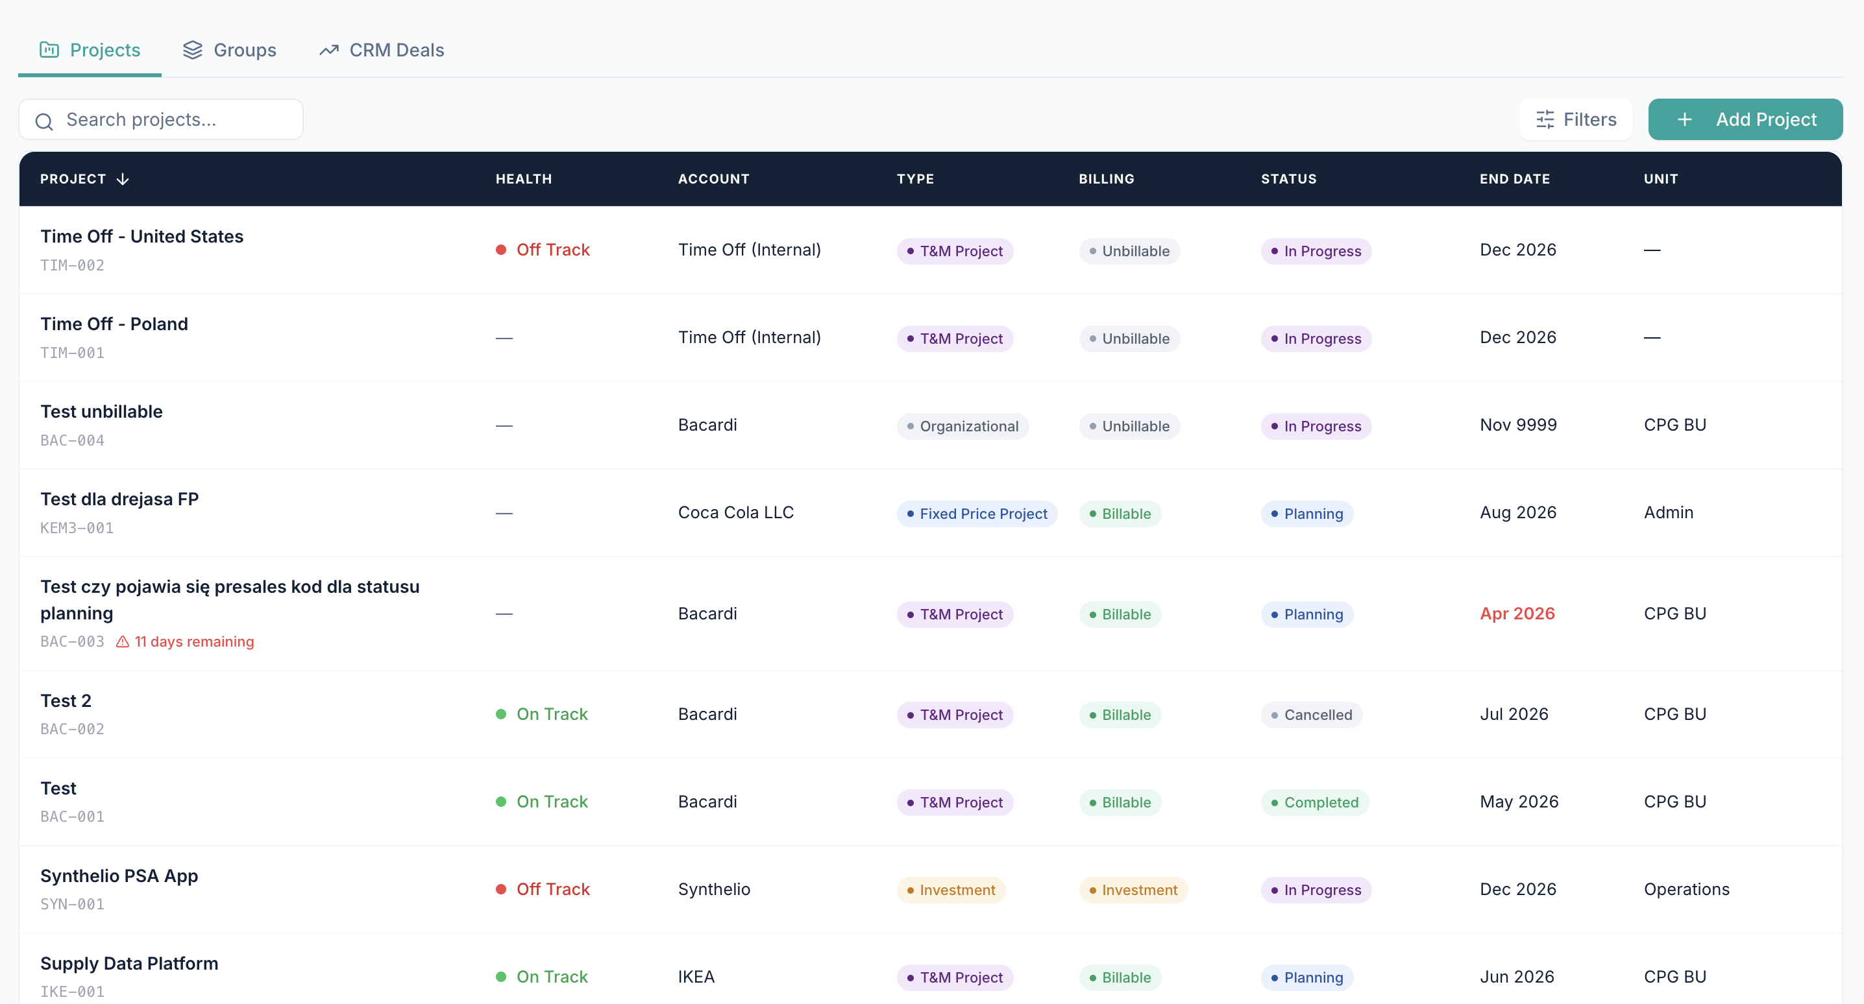
Task: Click the red Off Track dot for Synthelio
Action: point(501,889)
